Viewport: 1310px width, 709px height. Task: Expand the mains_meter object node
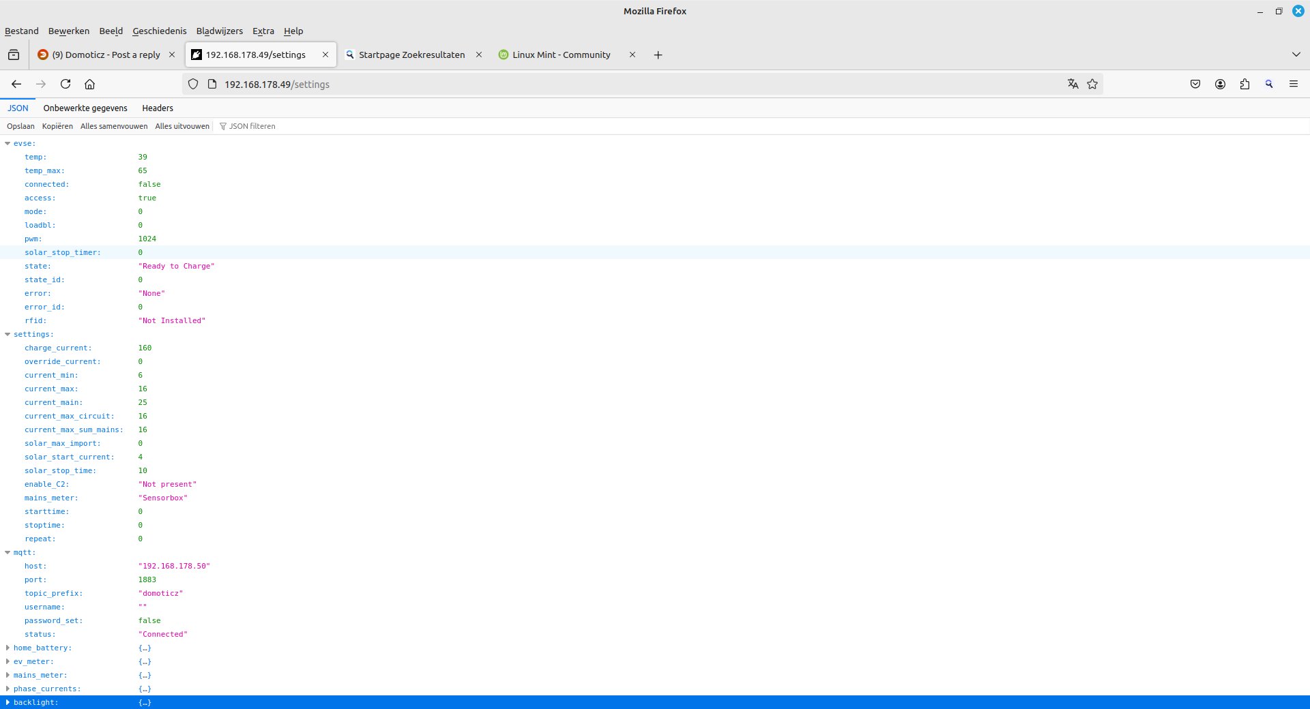pos(8,675)
